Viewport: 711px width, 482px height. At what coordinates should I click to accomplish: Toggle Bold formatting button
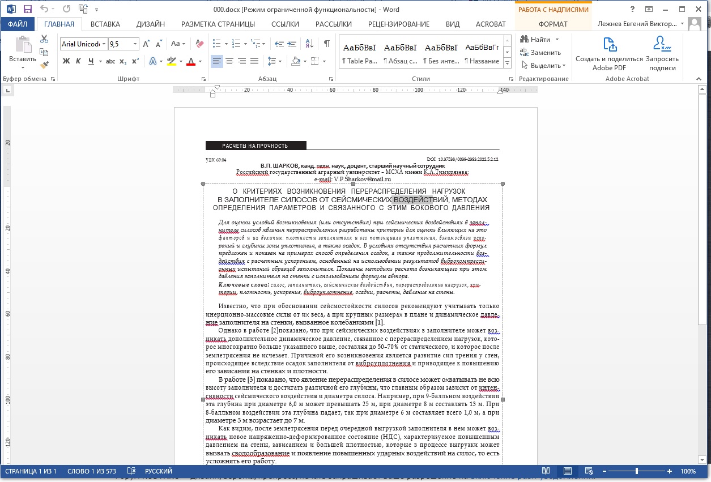pos(66,61)
